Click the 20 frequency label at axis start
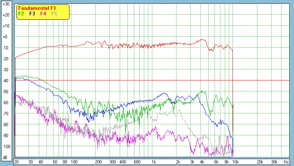 tap(16, 162)
